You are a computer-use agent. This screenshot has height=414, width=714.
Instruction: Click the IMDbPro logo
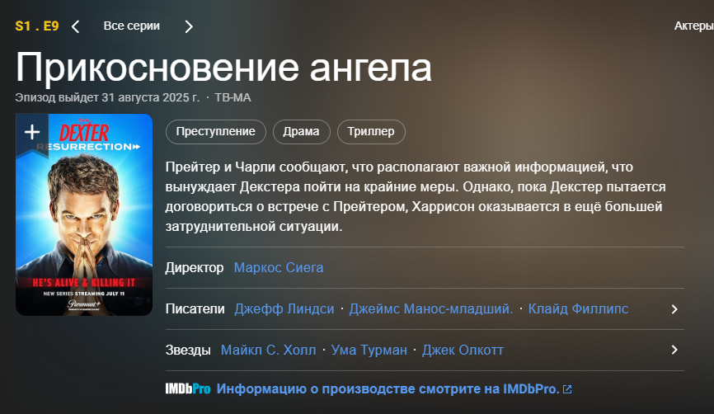point(188,388)
